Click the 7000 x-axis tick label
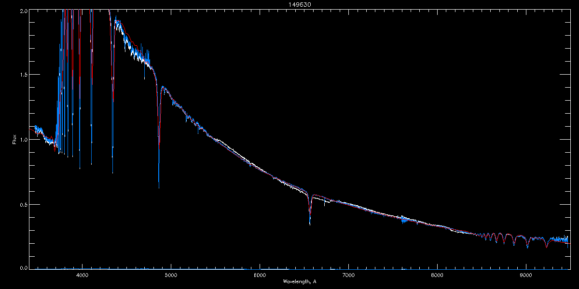The image size is (579, 289). click(348, 275)
